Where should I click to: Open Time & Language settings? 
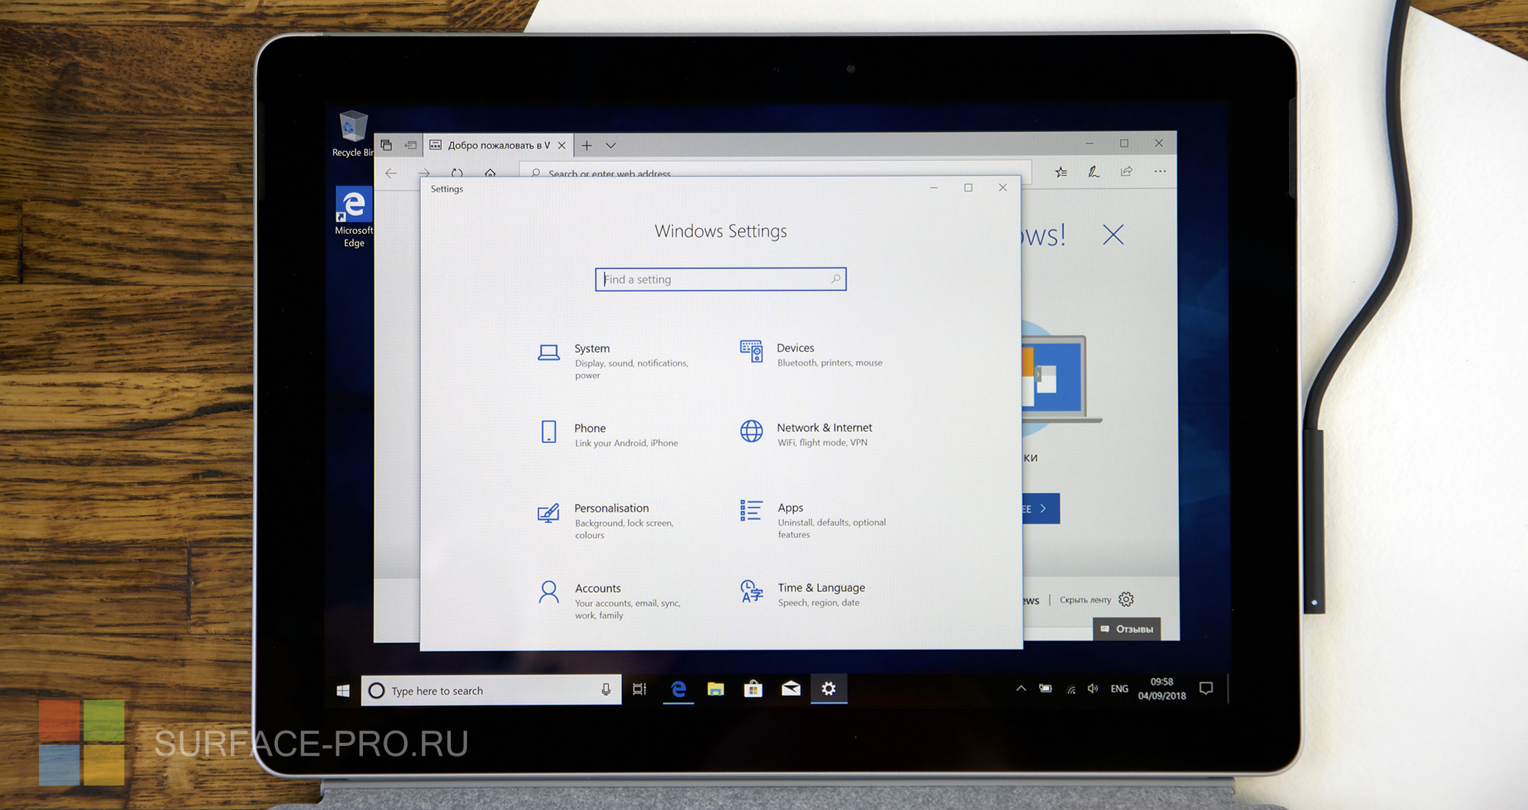[x=803, y=594]
